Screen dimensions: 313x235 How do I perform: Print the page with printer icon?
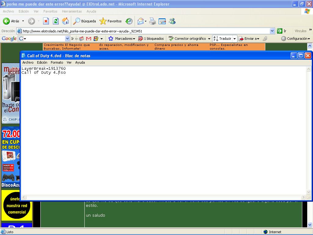(x=153, y=21)
